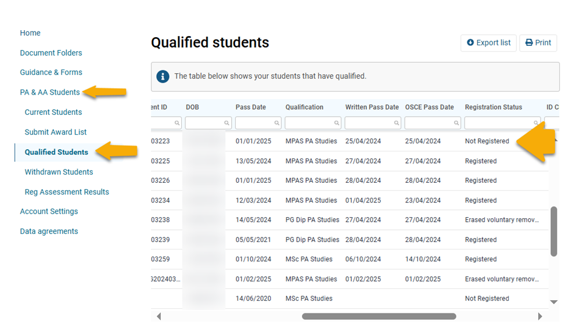
Task: Select PA & AA Students menu
Action: point(50,92)
